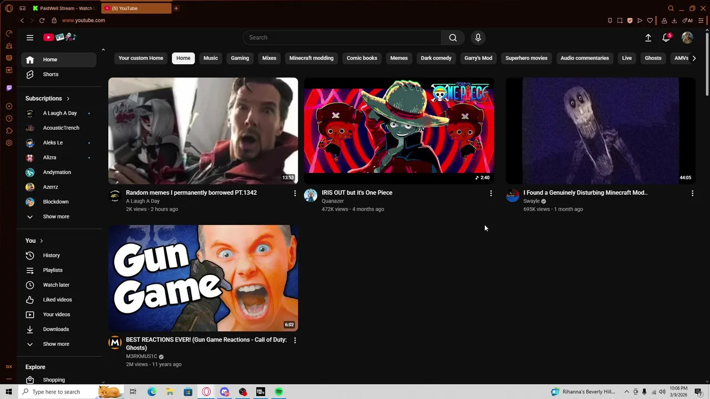Open the Opera sidebar player icon
The width and height of the screenshot is (710, 399).
click(9, 106)
